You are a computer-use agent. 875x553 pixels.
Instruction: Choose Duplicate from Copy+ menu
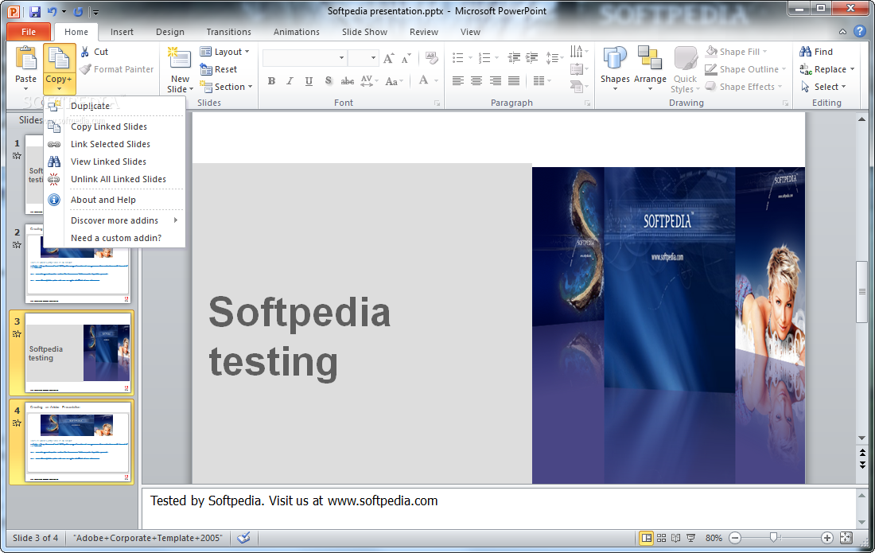pos(115,106)
